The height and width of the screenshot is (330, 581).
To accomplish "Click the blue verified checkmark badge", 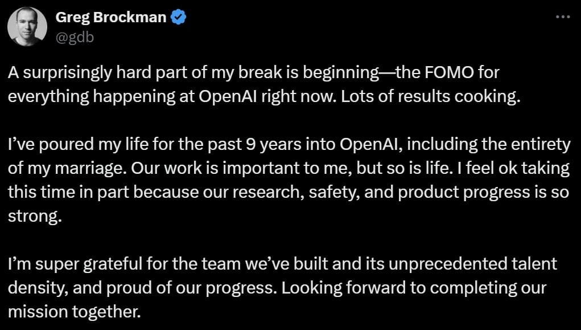I will click(178, 17).
